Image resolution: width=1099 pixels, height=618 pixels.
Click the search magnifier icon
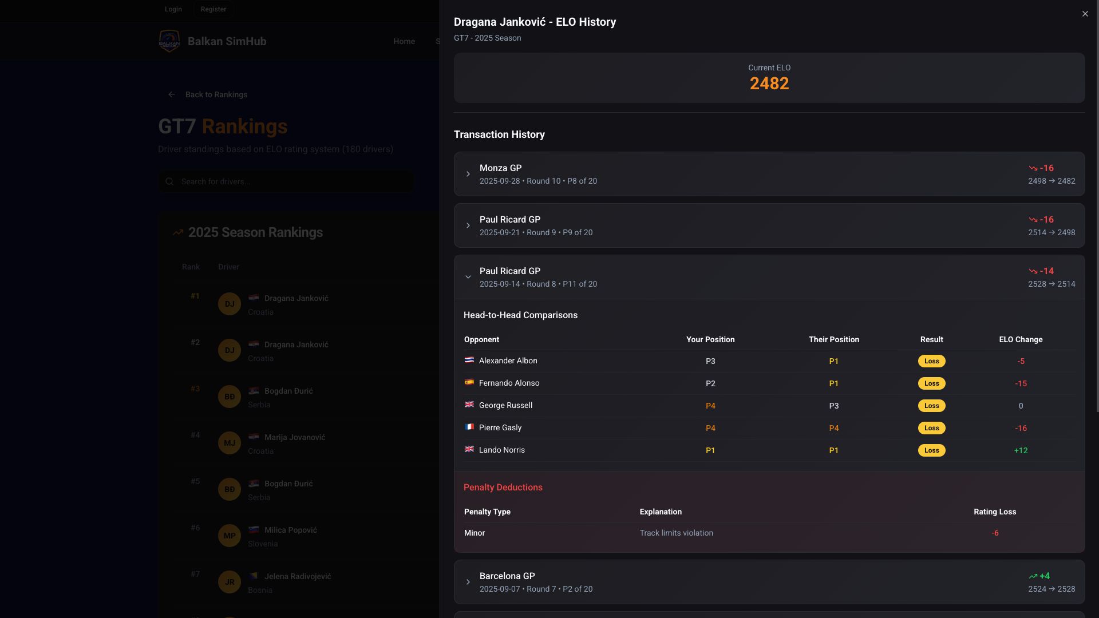pos(169,181)
